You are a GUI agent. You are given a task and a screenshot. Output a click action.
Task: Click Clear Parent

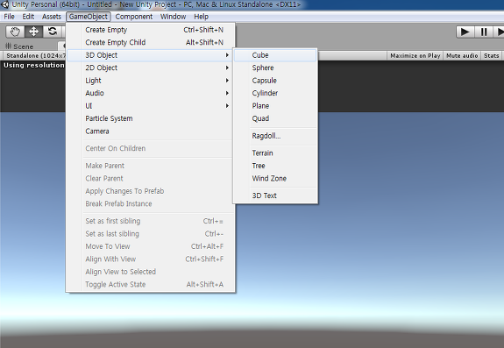coord(150,178)
